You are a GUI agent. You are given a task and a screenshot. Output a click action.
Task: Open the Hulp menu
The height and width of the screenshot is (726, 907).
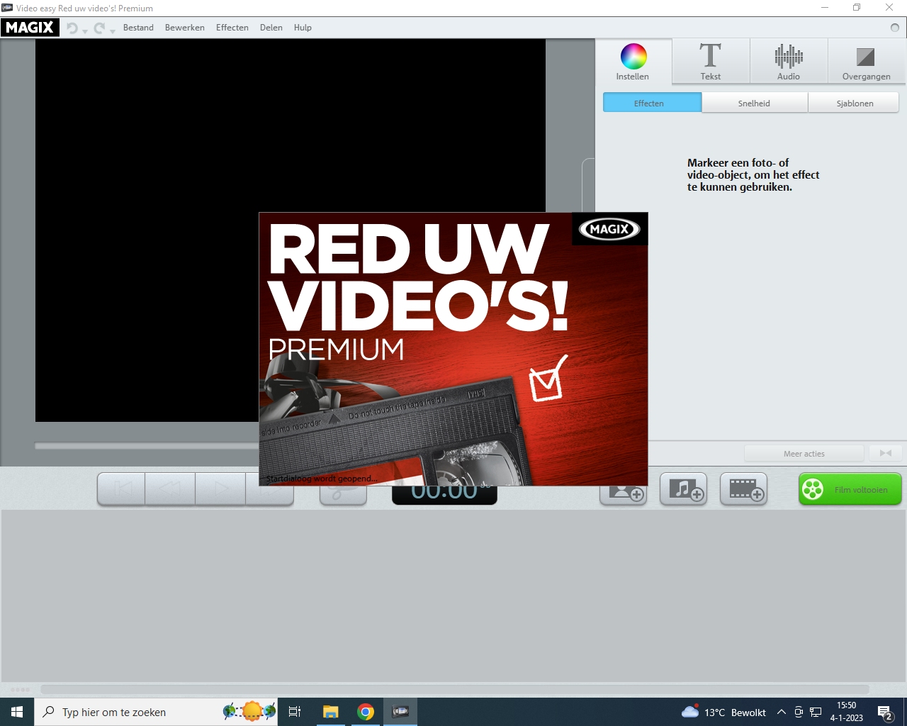[303, 28]
